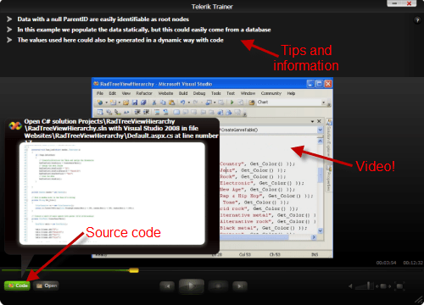Click the INS status bar indicator
This screenshot has width=424, height=305.
(315, 254)
